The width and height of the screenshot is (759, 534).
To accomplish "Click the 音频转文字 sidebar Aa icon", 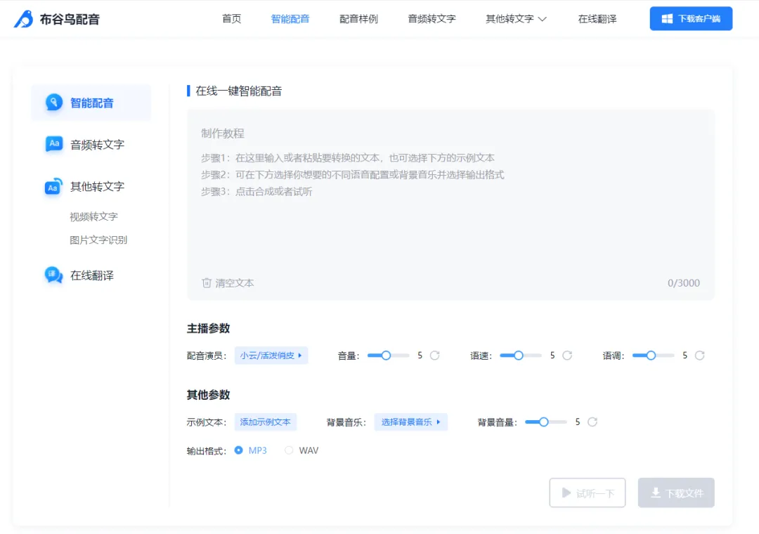I will [x=53, y=144].
